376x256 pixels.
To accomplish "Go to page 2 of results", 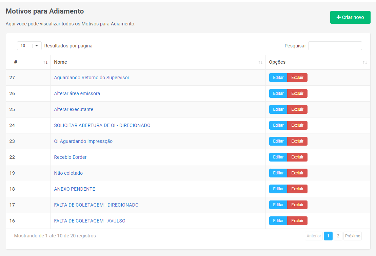I will click(338, 236).
